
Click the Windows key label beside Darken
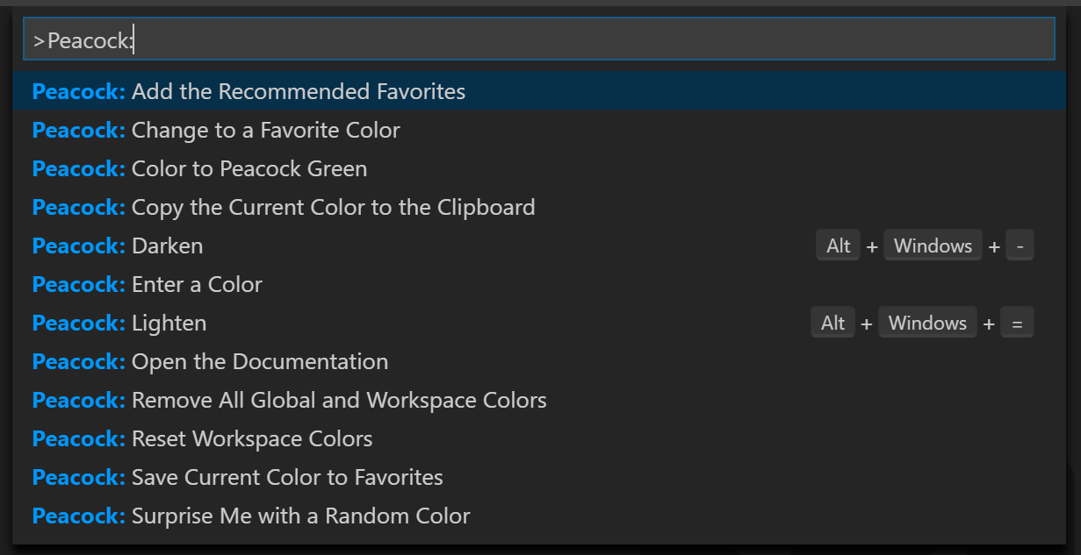933,245
